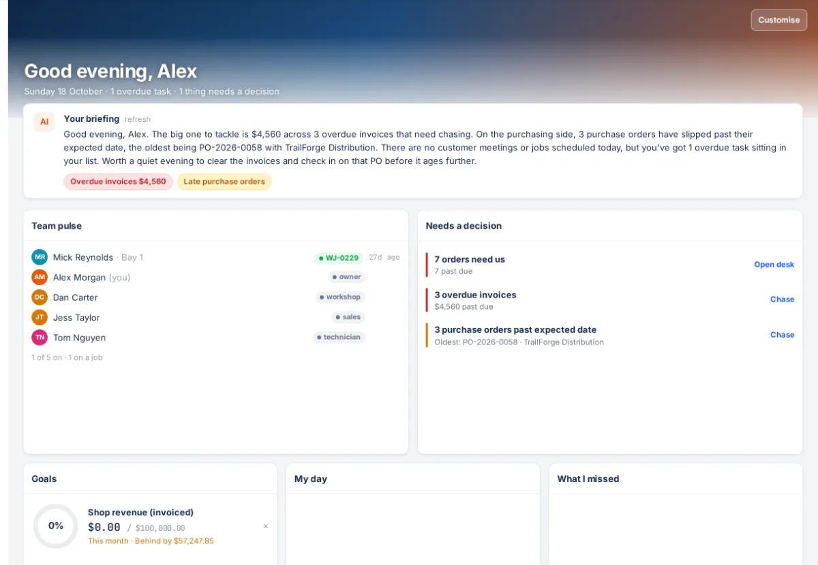The height and width of the screenshot is (565, 818).
Task: Select Alex Morgan (you) name
Action: tap(91, 278)
